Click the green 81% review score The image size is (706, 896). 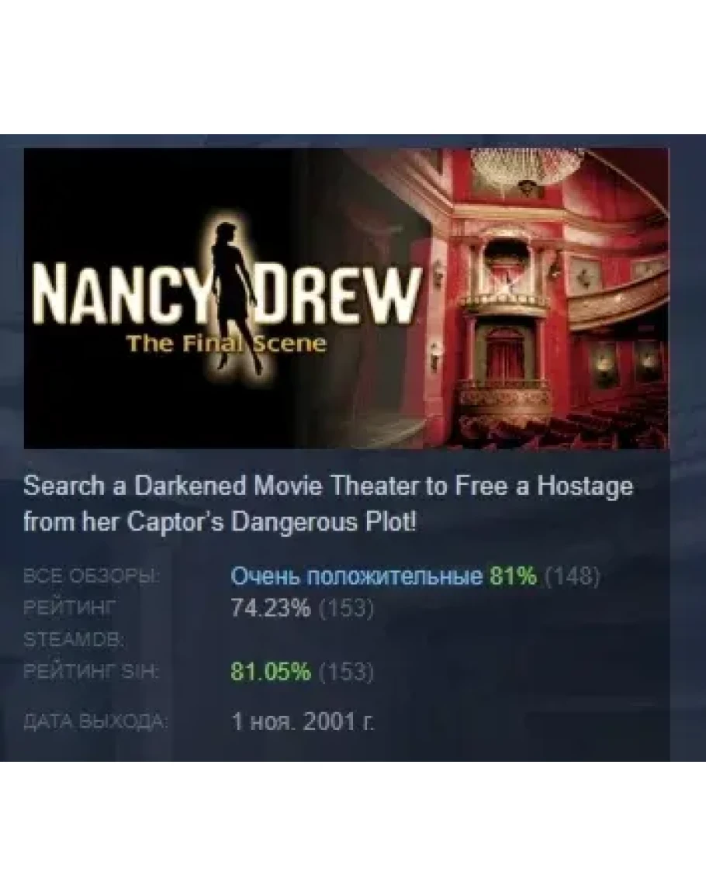513,576
